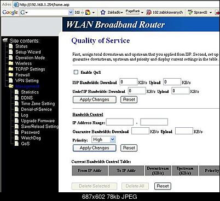Click Apply Changes under Priority

(x=95, y=148)
